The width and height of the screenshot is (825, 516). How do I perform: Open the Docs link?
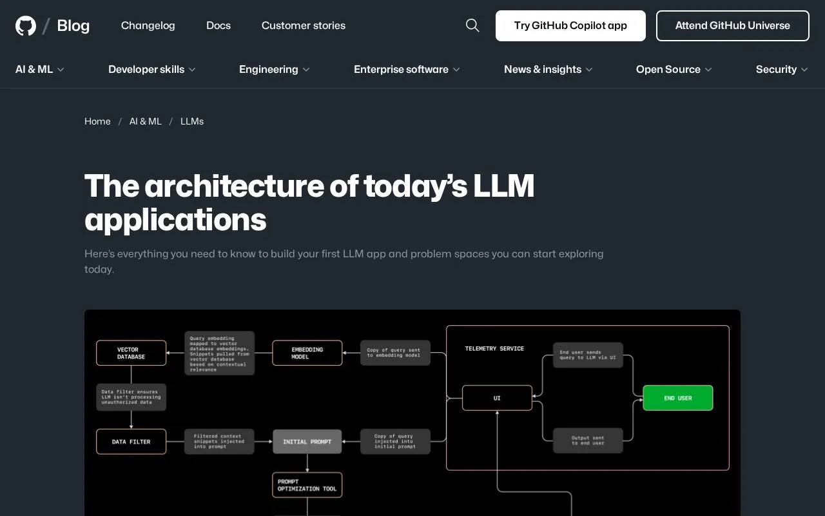pos(218,26)
